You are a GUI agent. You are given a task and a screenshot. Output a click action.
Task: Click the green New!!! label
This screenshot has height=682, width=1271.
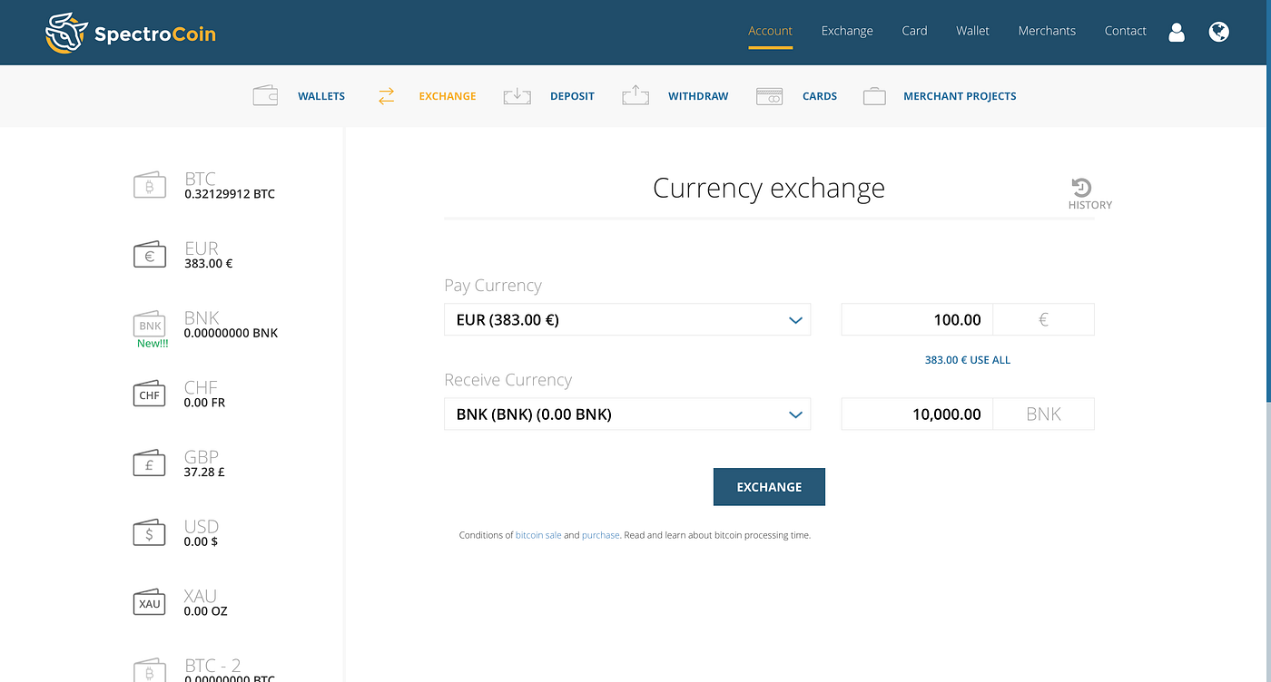(153, 344)
